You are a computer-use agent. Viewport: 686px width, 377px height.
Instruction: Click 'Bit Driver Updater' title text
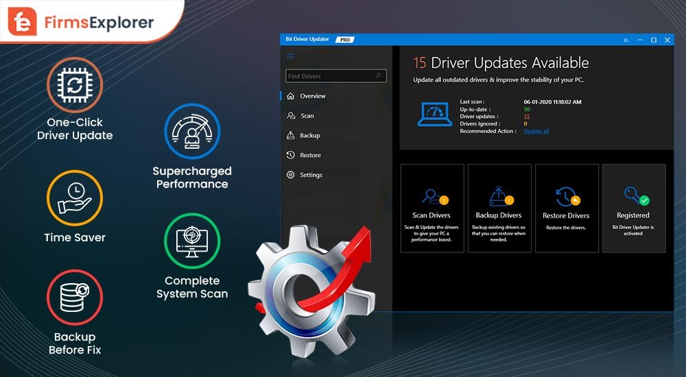(x=307, y=39)
